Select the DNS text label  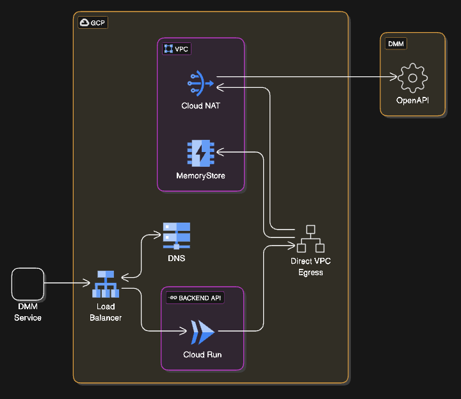tap(177, 259)
